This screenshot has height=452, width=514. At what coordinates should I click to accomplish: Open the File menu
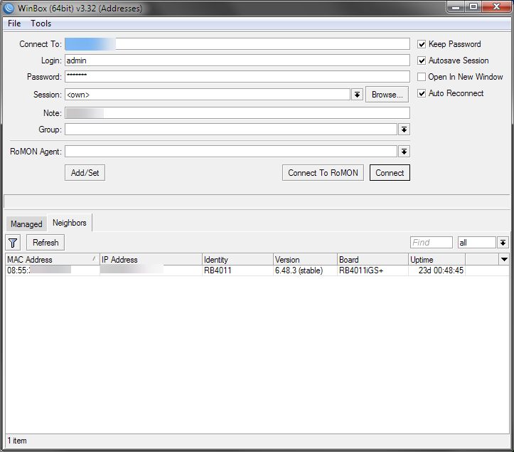click(x=14, y=23)
